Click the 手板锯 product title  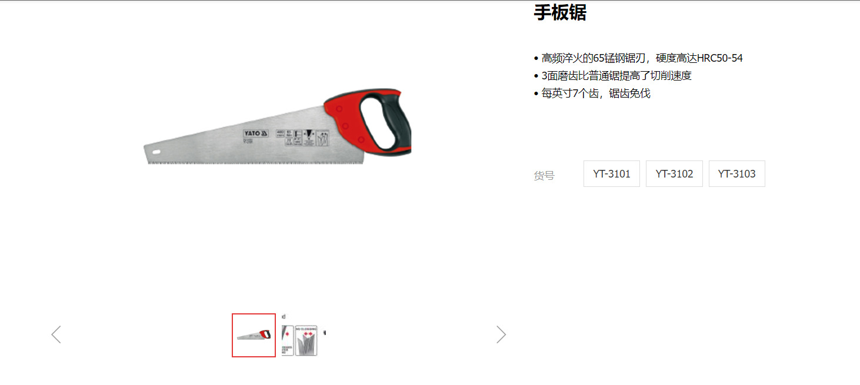(x=560, y=12)
